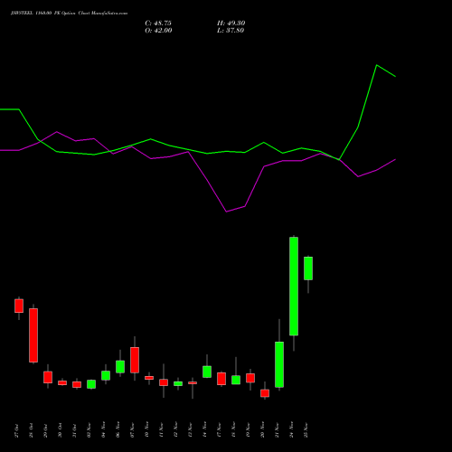Click the high value H: 49.30

231,24
